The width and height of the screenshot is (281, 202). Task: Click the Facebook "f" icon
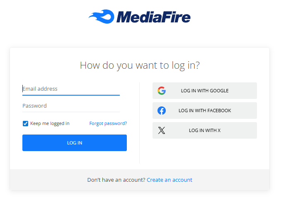tap(162, 111)
